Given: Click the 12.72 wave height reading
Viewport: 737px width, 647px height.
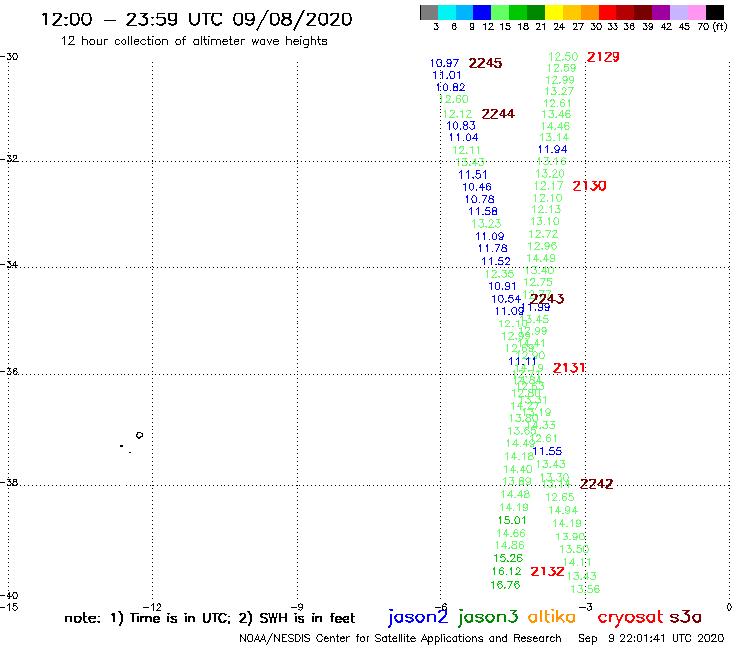Looking at the screenshot, I should [543, 234].
